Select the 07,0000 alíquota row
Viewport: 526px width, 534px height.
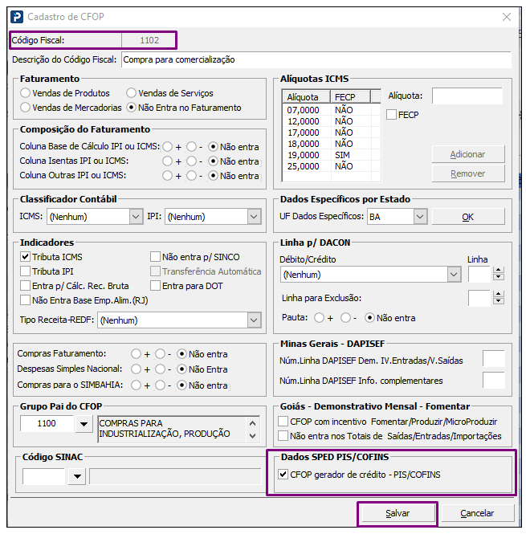(332, 110)
